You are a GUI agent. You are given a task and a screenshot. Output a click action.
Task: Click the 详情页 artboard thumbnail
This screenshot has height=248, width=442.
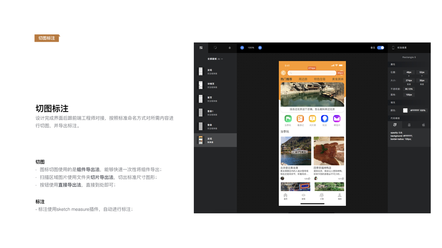pos(200,85)
